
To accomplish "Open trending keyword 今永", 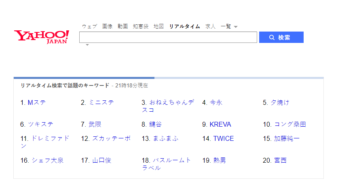I will (x=216, y=102).
